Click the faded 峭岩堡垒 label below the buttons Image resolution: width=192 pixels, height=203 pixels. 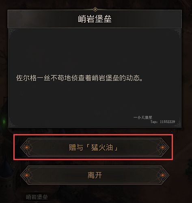click(x=37, y=197)
